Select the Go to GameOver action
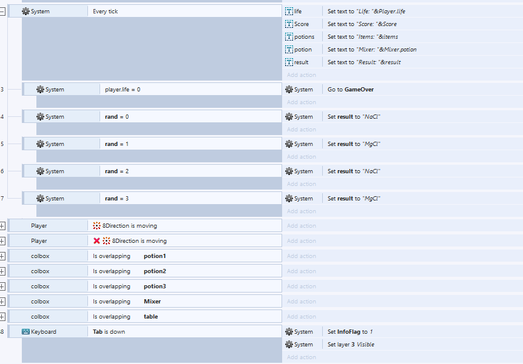The height and width of the screenshot is (364, 523). pos(351,89)
